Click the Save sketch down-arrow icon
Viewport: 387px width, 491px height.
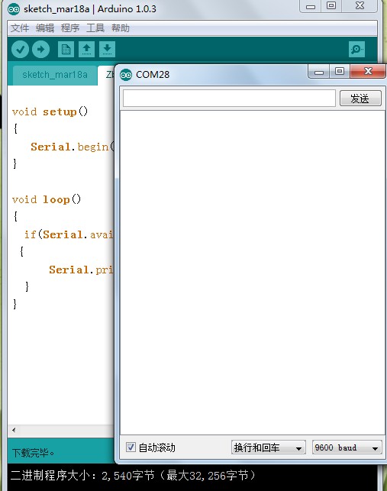pos(107,49)
